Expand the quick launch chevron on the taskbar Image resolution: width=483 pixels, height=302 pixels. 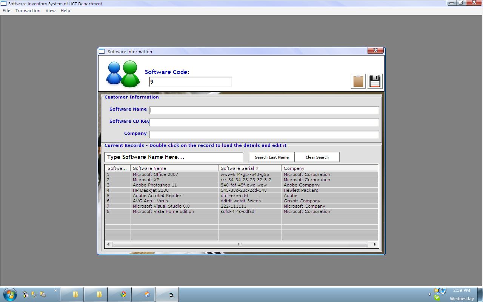coord(55,291)
